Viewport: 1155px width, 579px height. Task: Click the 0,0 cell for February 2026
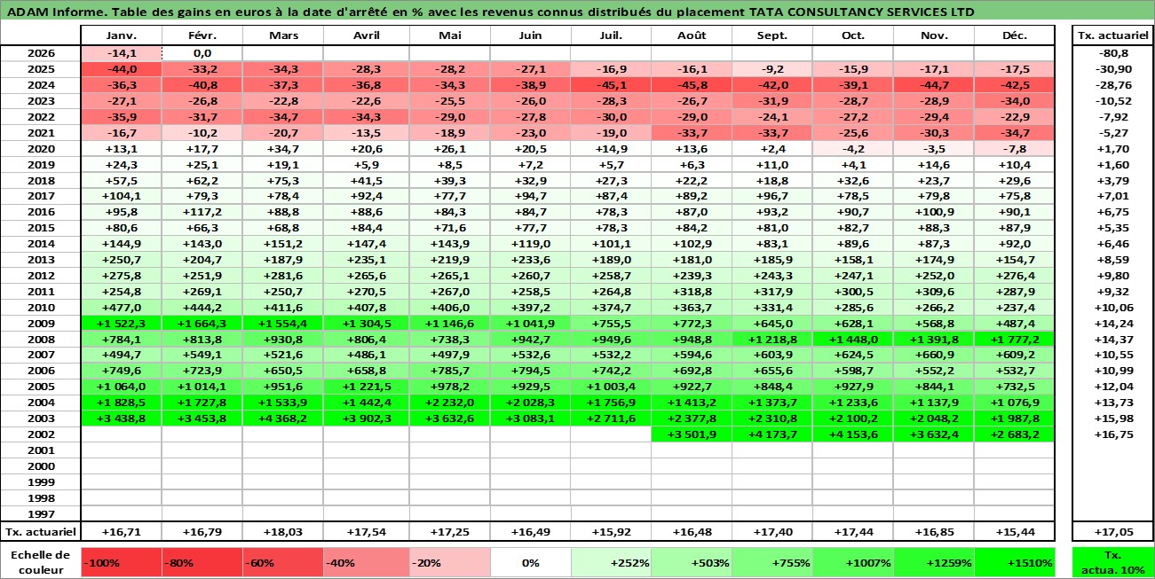pyautogui.click(x=202, y=53)
